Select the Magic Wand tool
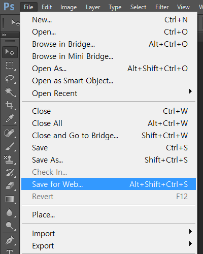 click(10, 92)
